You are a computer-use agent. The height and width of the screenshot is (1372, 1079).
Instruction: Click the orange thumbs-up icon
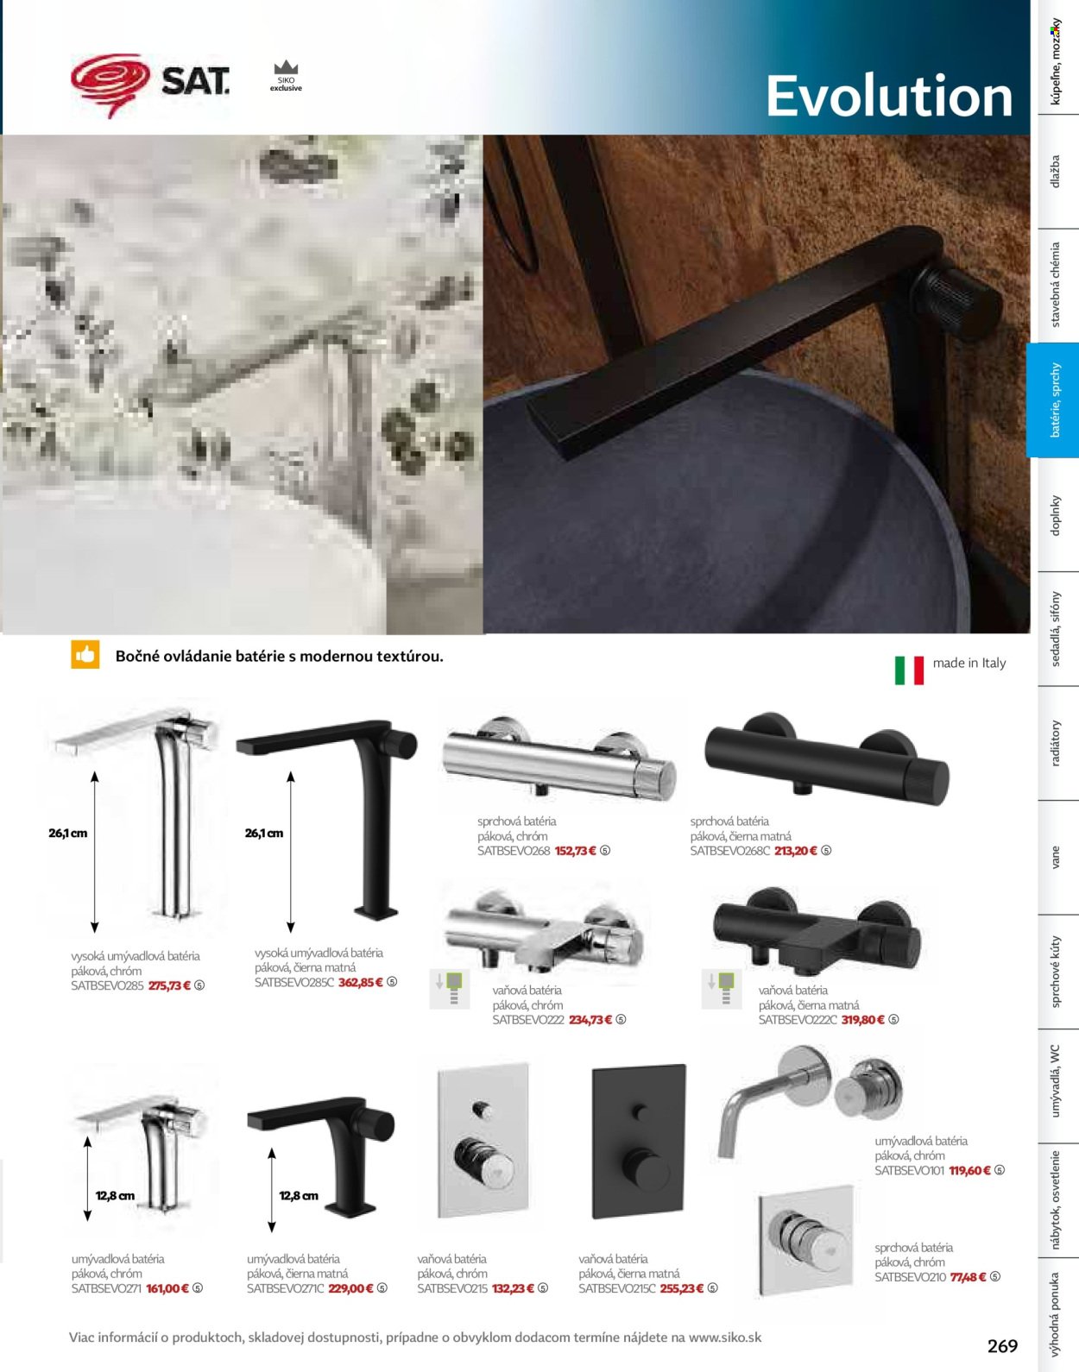85,655
